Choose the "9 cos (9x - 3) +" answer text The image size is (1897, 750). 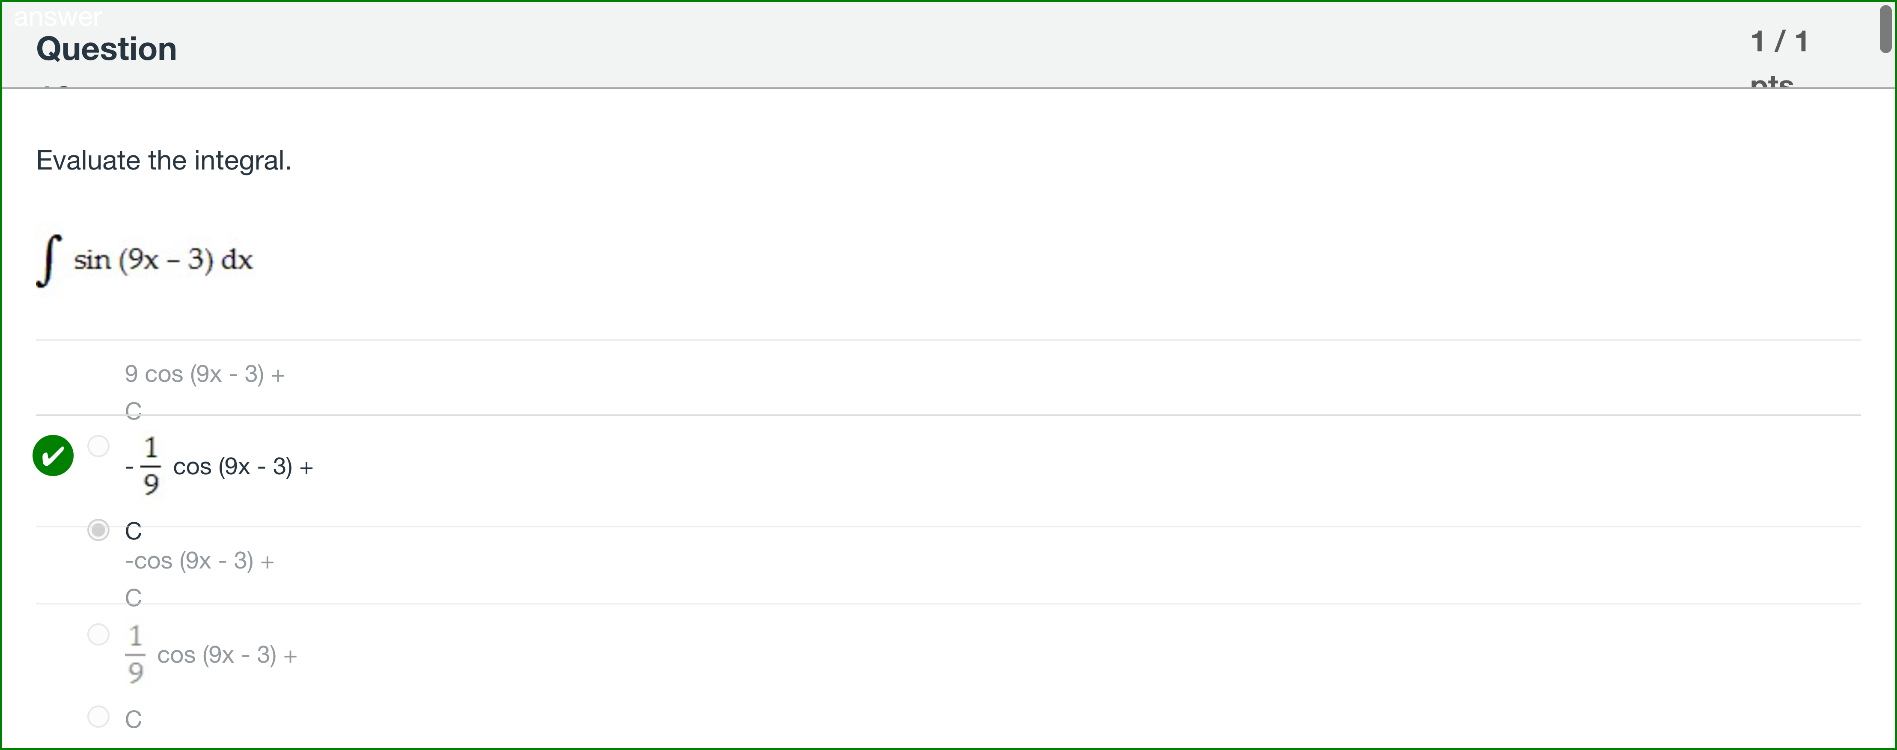pos(205,374)
